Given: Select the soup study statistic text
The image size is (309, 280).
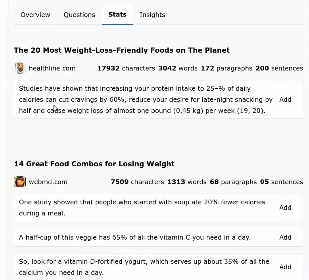Looking at the screenshot, I should pyautogui.click(x=142, y=208).
